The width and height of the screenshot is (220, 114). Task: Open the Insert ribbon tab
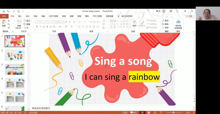coord(20,16)
